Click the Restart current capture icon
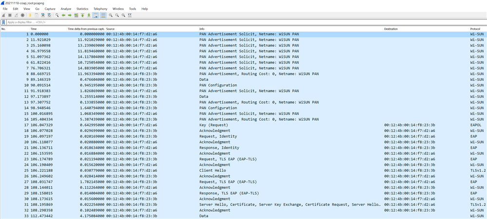487x219 pixels. (16, 15)
